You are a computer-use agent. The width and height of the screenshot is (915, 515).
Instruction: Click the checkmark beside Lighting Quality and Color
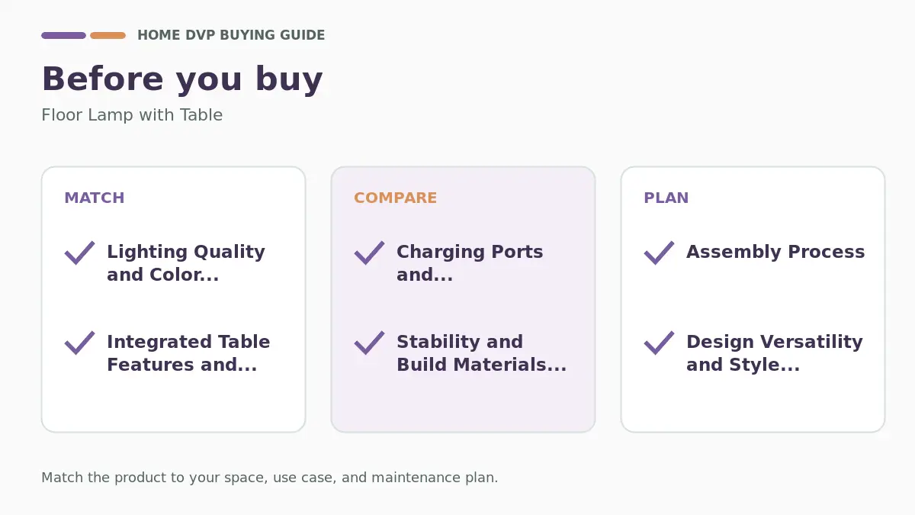pos(79,253)
